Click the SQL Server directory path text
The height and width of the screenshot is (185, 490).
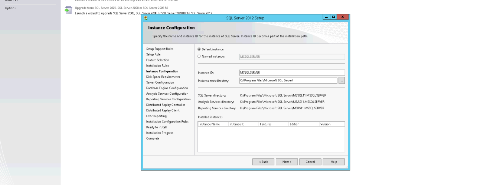click(283, 95)
